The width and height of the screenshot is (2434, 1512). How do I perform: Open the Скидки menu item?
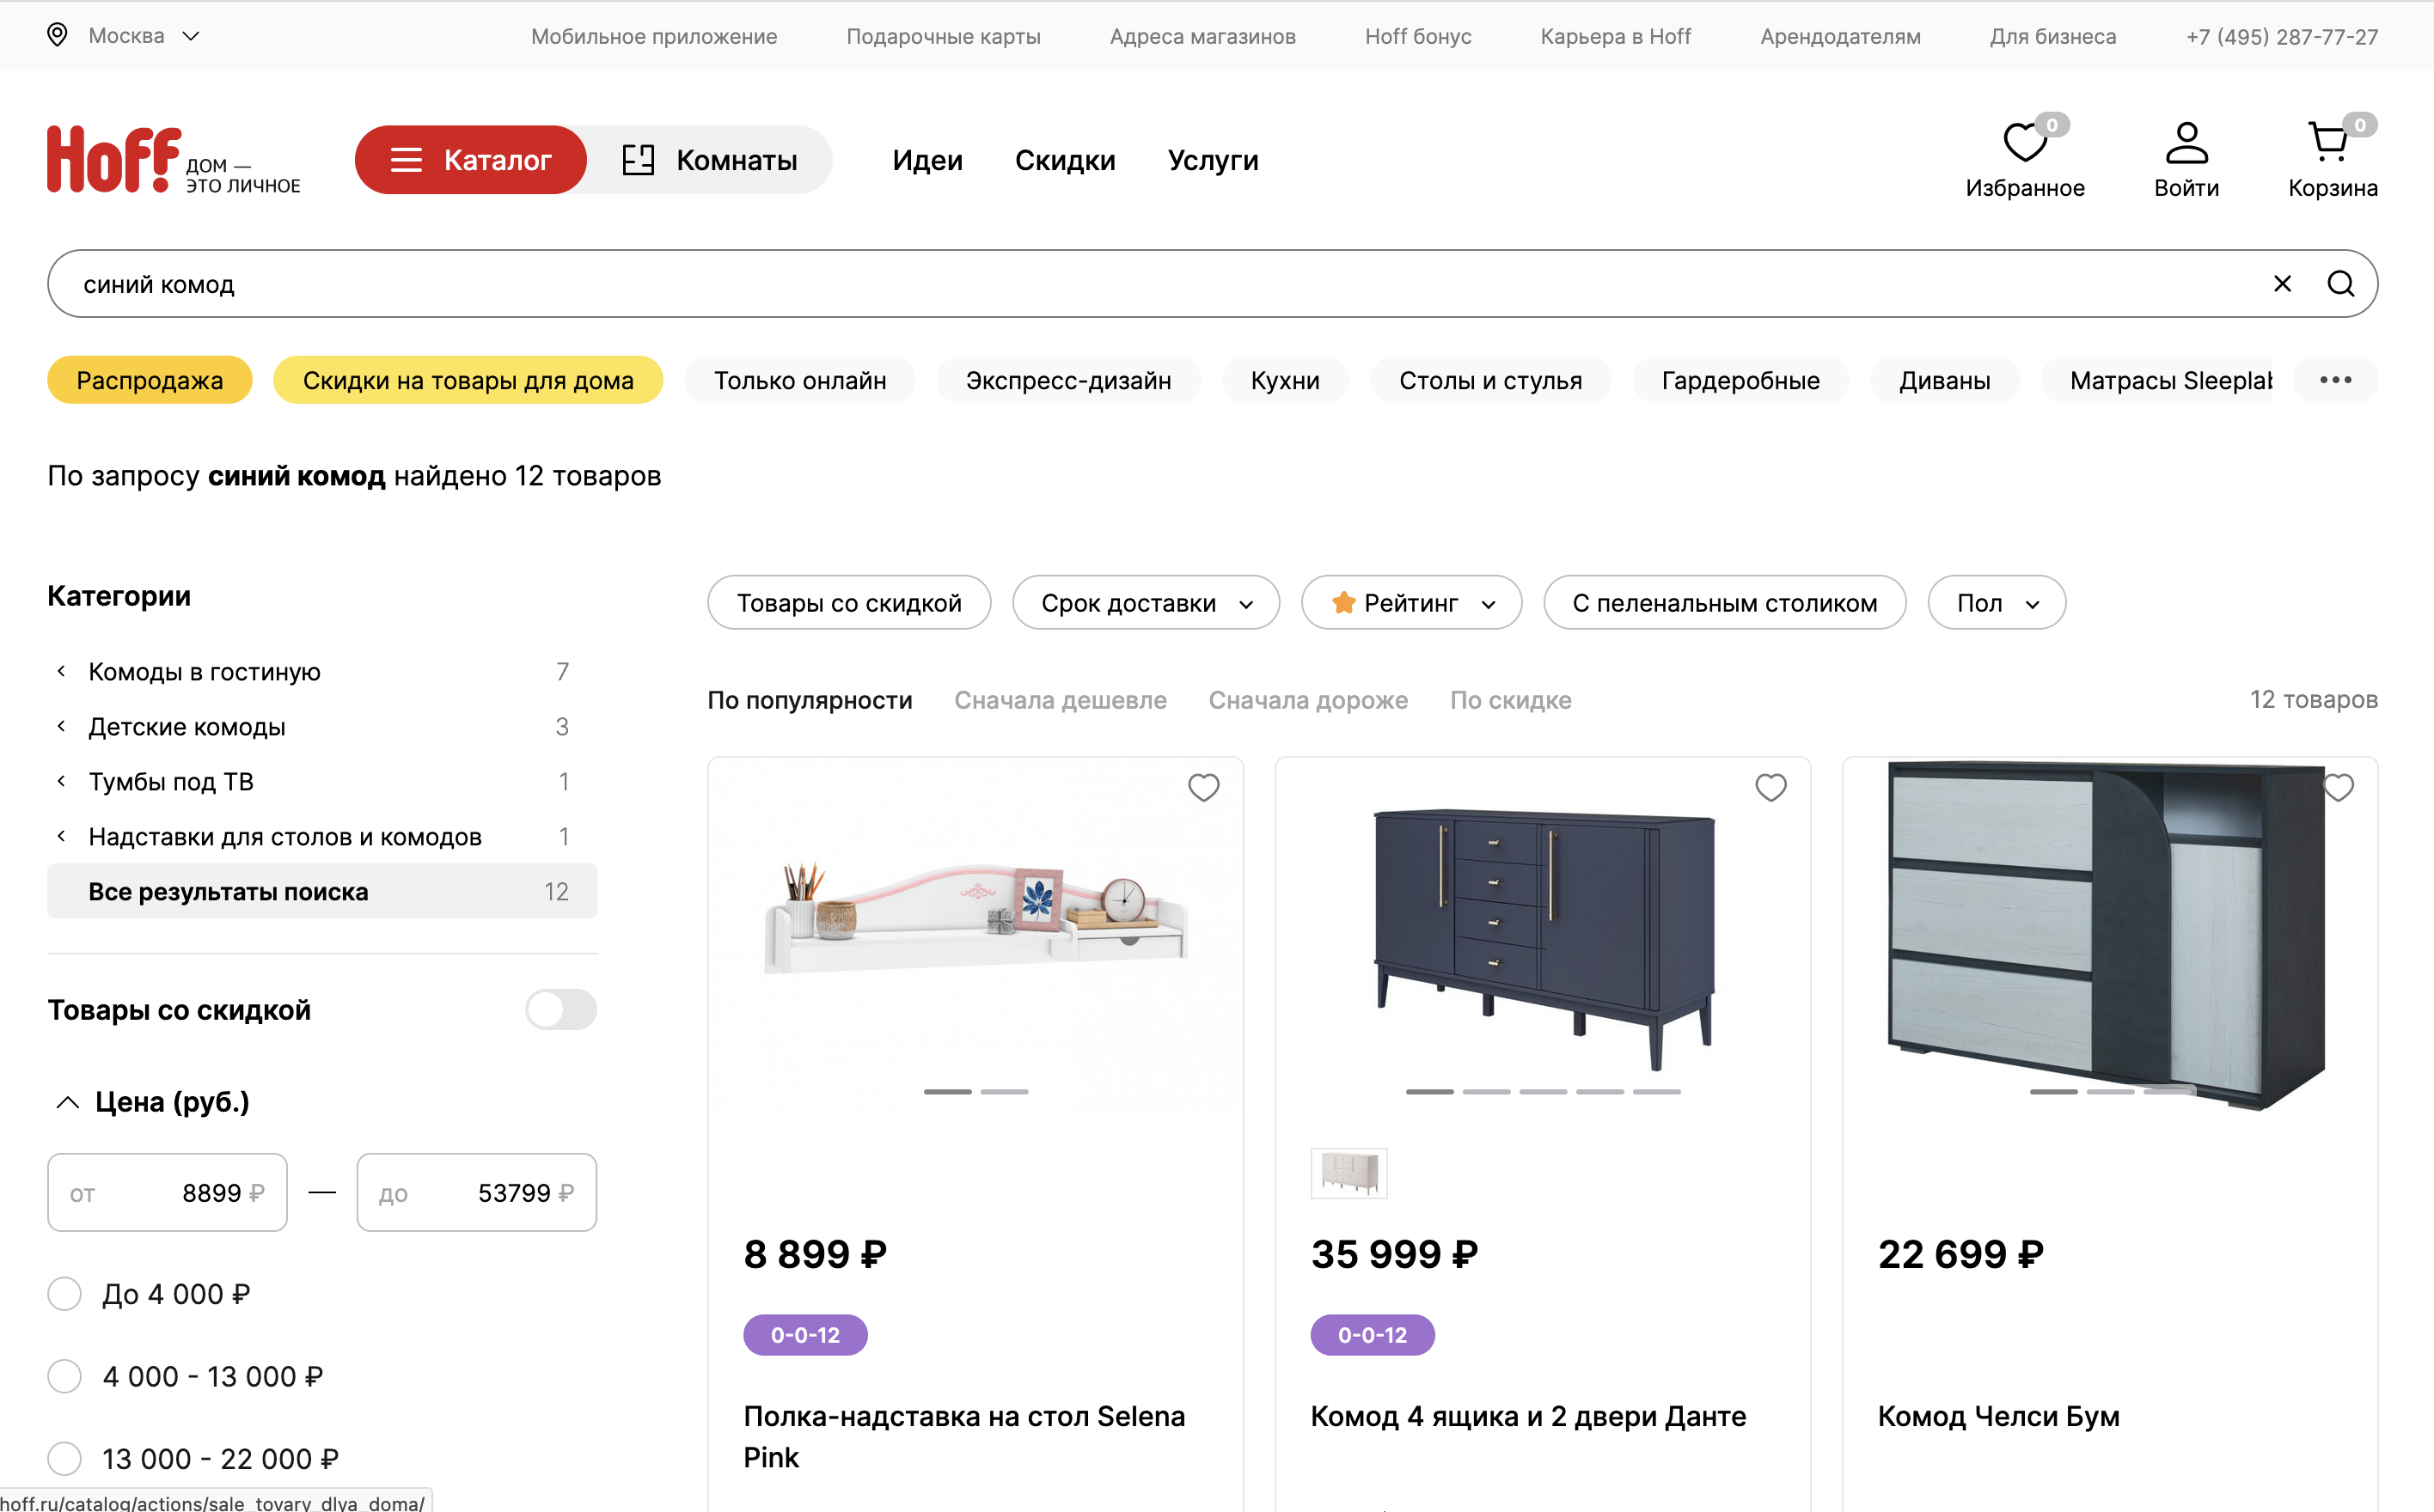coord(1064,159)
